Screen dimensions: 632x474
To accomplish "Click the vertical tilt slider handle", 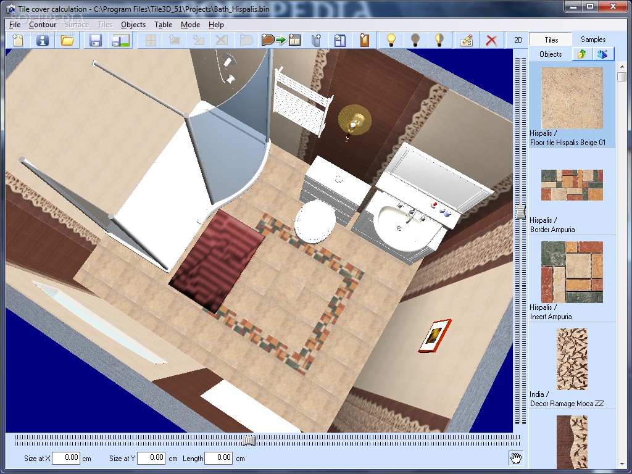I will point(521,211).
